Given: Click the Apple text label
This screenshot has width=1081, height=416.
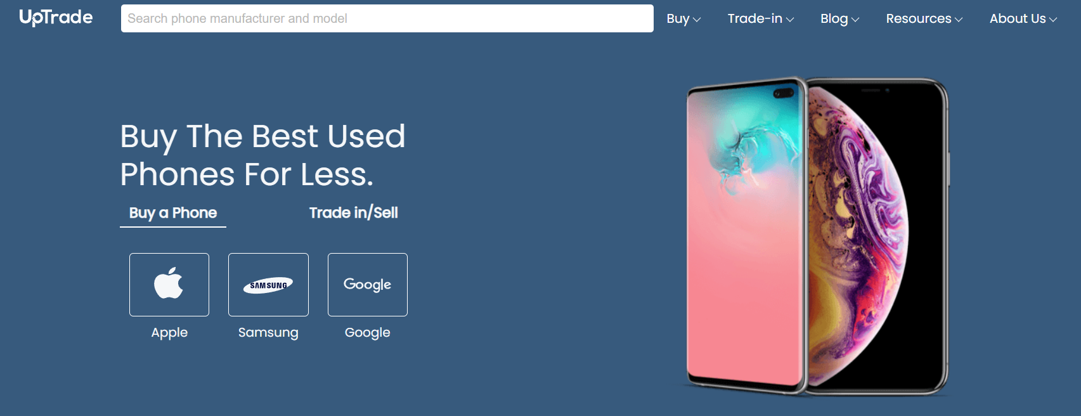Looking at the screenshot, I should pyautogui.click(x=169, y=332).
